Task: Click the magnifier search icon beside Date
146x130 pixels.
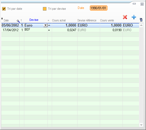Action: point(18,21)
